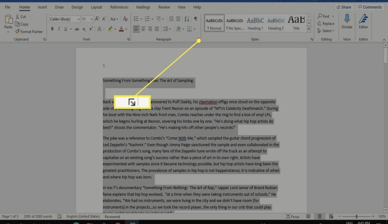Decrease the paragraph indent
Viewport: 388px width, 224px height.
(171, 19)
